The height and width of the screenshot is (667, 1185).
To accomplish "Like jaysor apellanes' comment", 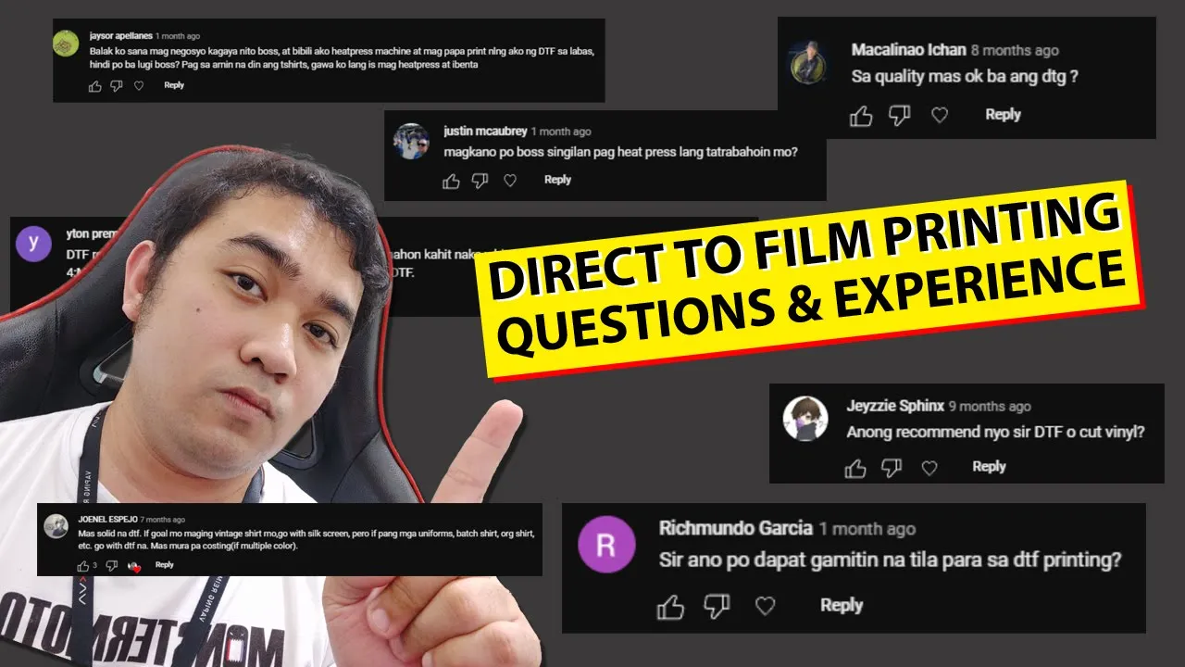I will [x=94, y=85].
